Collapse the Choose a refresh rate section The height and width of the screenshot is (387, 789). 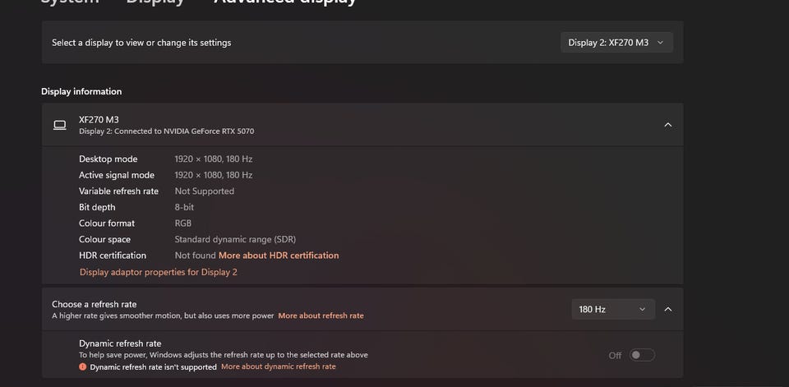tap(667, 309)
